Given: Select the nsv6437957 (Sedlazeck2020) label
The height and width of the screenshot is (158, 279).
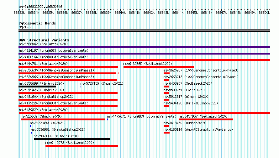Looking at the screenshot, I should point(203,116).
